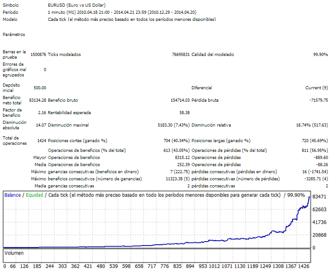Image resolution: width=332 pixels, height=270 pixels.
Task: Select the 'Depósito inicial' value 500.00
Action: point(39,88)
